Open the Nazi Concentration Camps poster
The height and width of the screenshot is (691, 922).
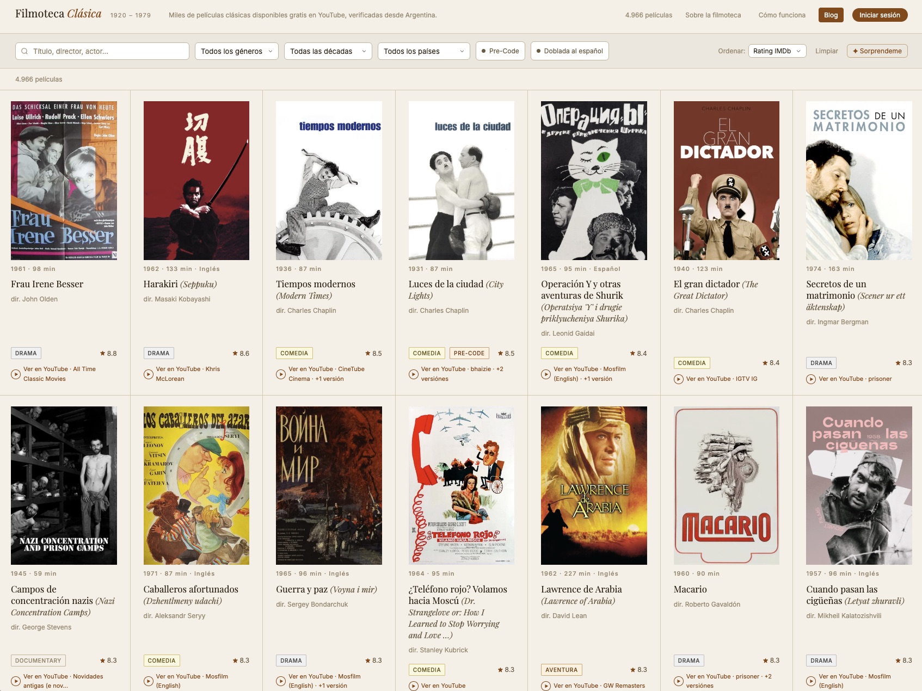pos(64,485)
